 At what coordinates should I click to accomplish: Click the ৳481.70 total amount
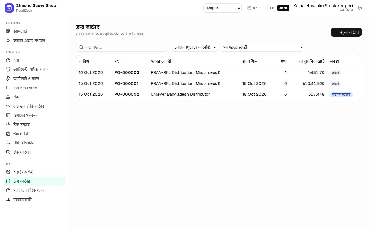click(x=316, y=72)
